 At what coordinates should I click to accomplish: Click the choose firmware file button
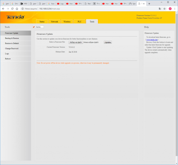(x=76, y=42)
